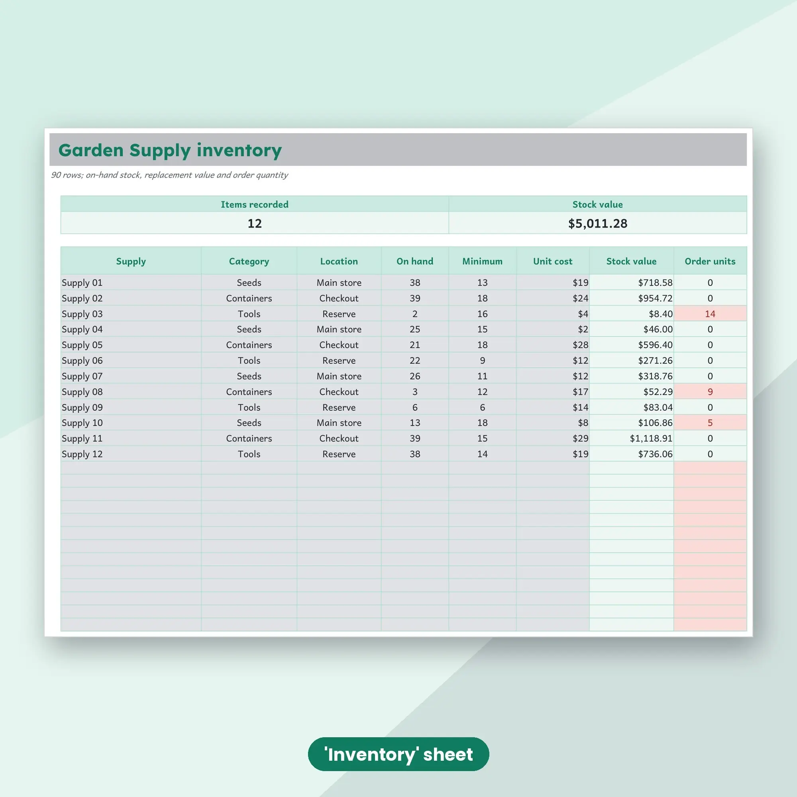The image size is (797, 797).
Task: Click Supply 07's stock value $318.76
Action: click(x=631, y=376)
